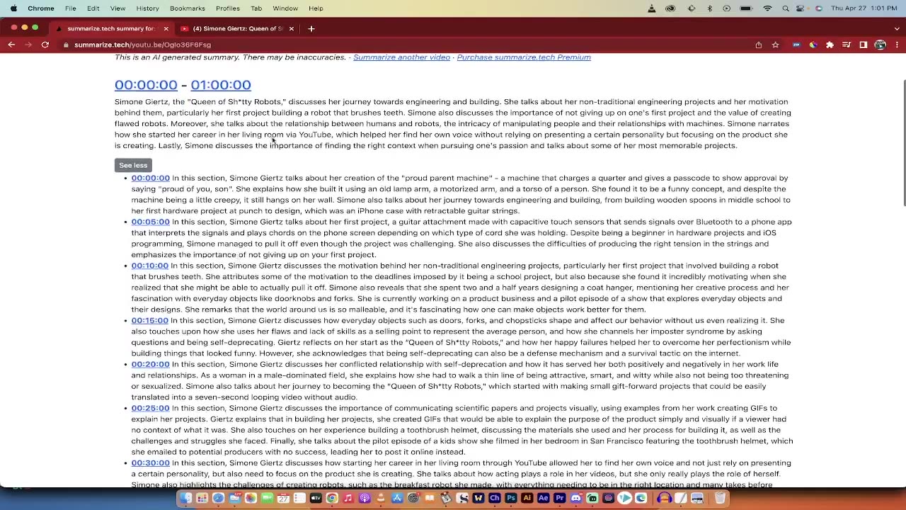
Task: Open Music app in the dock
Action: [348, 498]
